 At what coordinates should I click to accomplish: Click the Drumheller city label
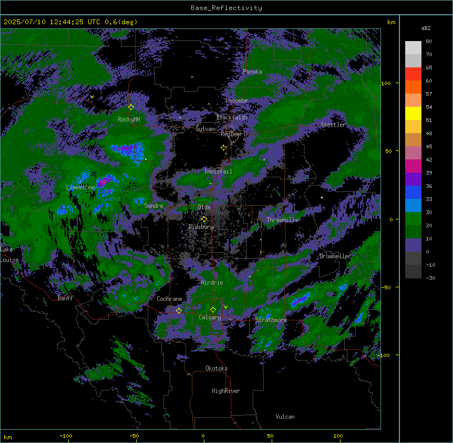[335, 256]
